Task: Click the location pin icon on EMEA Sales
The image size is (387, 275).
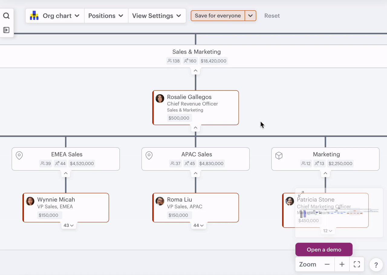Action: (19, 156)
